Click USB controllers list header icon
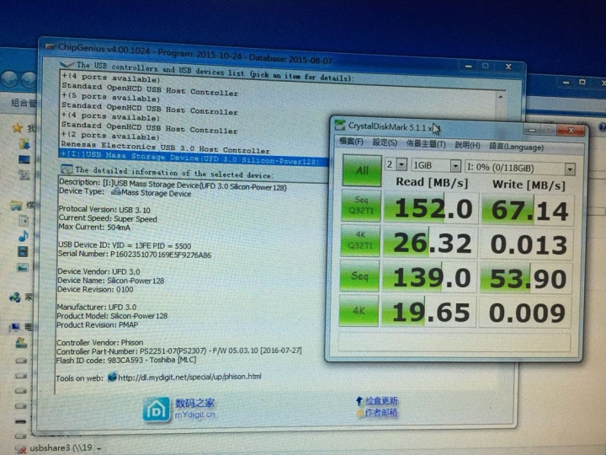This screenshot has width=606, height=455. (x=66, y=64)
